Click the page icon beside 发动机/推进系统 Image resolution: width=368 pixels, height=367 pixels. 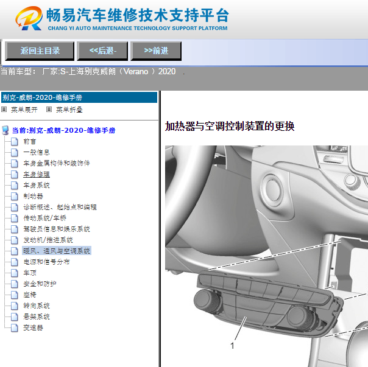pos(14,240)
